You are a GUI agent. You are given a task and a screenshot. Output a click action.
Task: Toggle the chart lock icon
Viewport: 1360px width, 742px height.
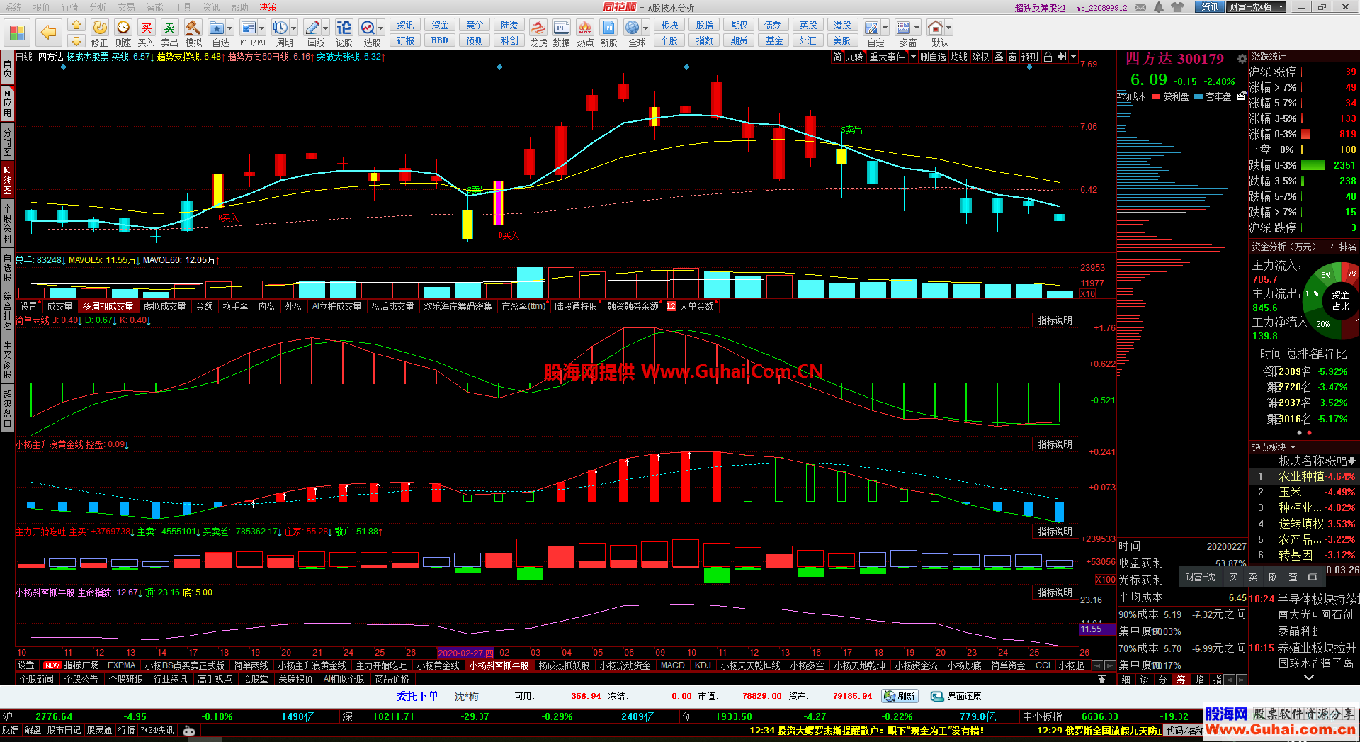coord(1048,57)
